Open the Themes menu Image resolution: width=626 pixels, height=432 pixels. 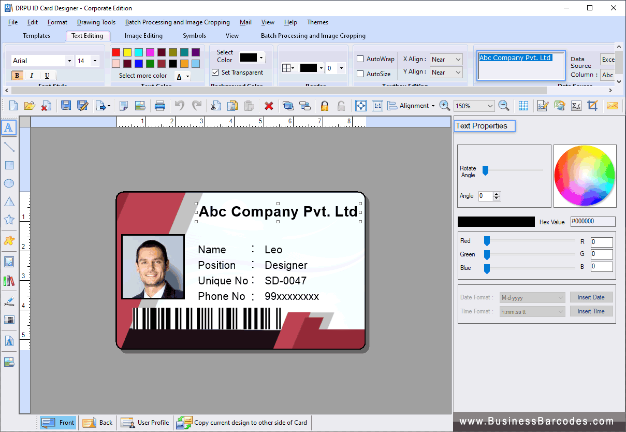[x=317, y=22]
